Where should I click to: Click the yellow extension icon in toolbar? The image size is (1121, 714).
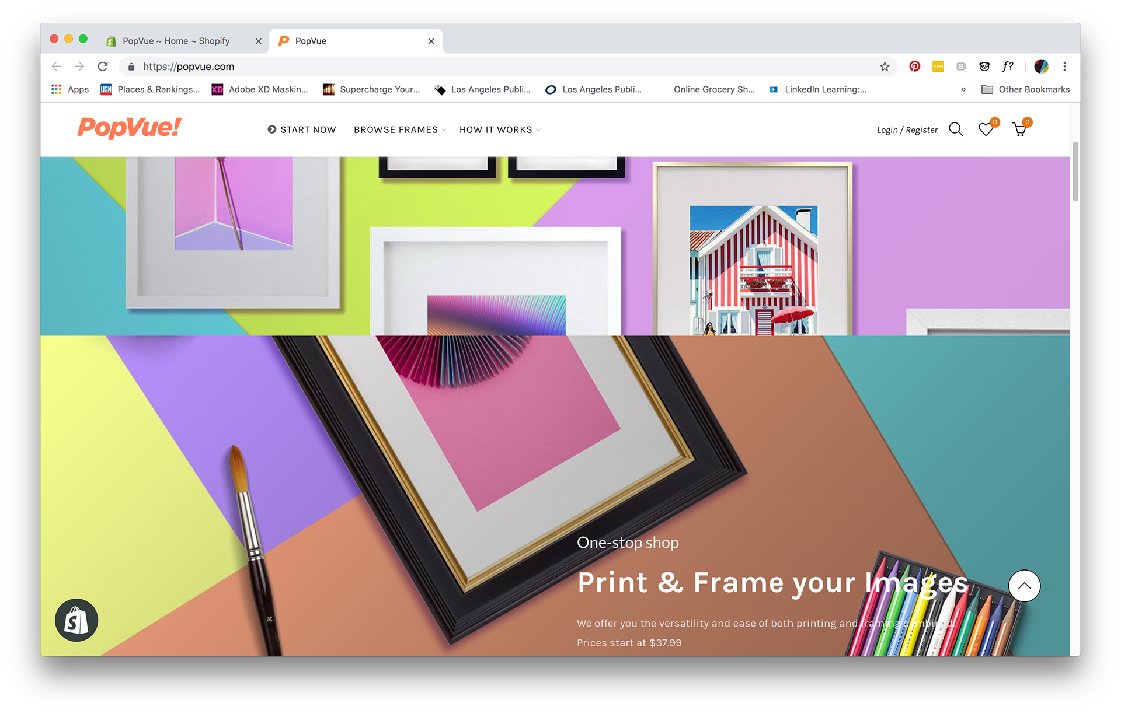click(x=938, y=66)
